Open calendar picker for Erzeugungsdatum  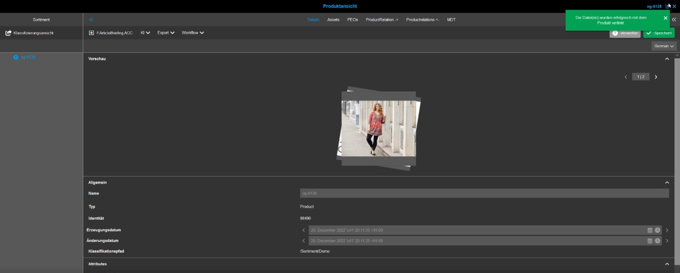(650, 230)
